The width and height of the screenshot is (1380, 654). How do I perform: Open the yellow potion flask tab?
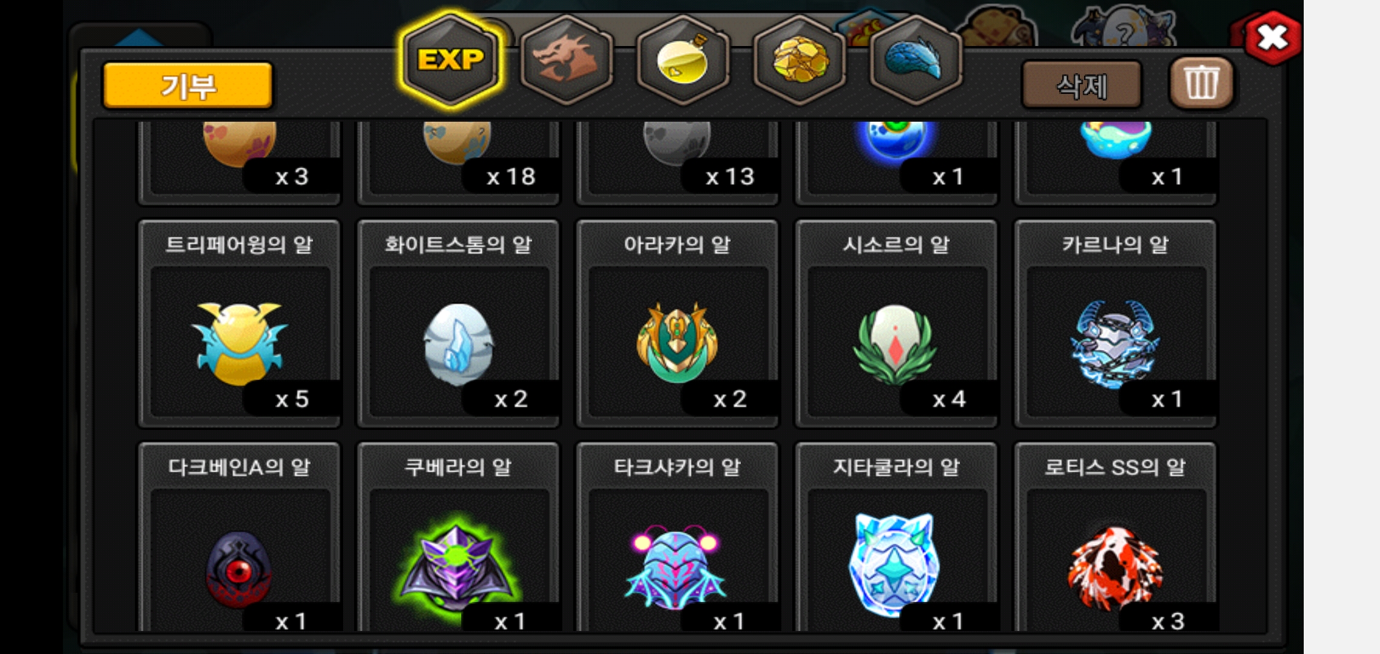click(x=683, y=59)
